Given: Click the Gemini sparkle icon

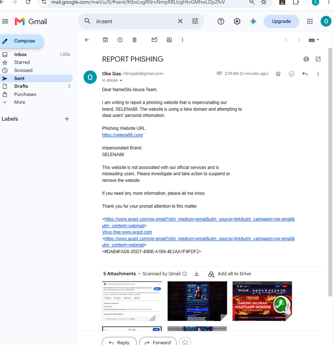Looking at the screenshot, I should (x=253, y=21).
